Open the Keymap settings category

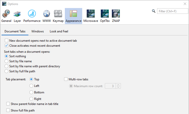[58, 16]
